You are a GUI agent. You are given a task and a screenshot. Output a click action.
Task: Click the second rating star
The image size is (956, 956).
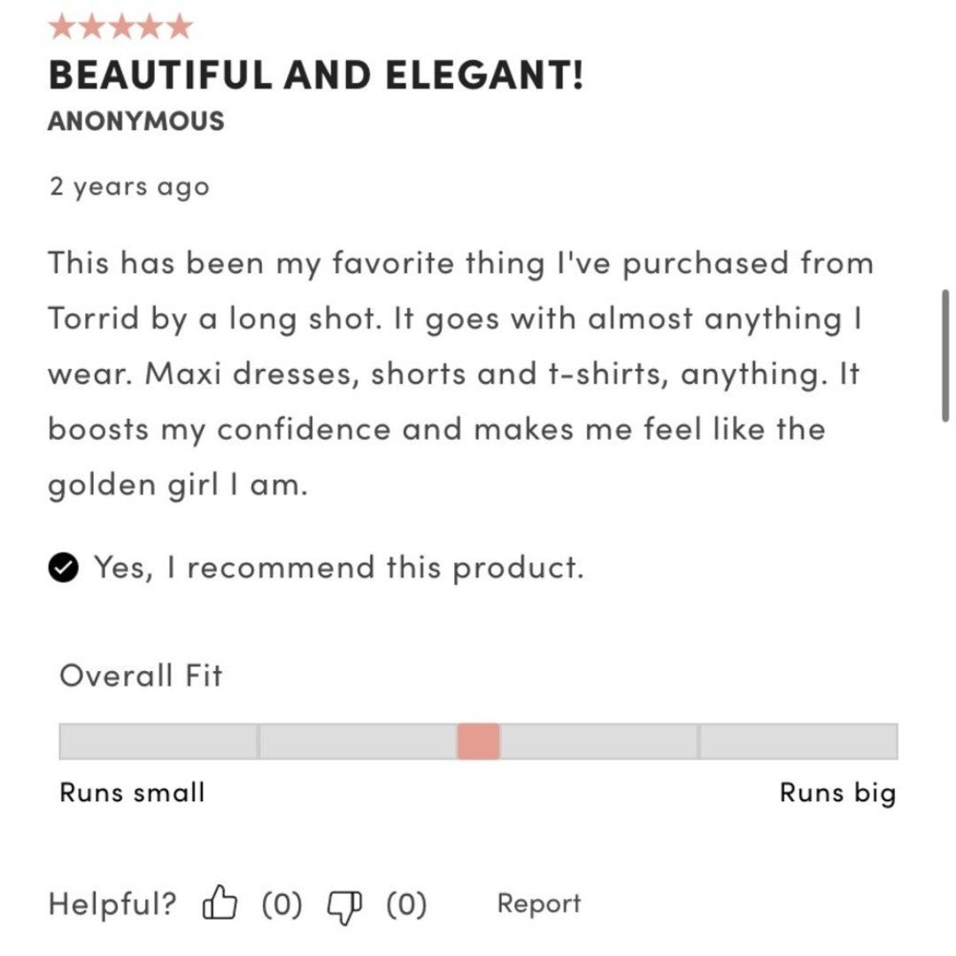(91, 27)
